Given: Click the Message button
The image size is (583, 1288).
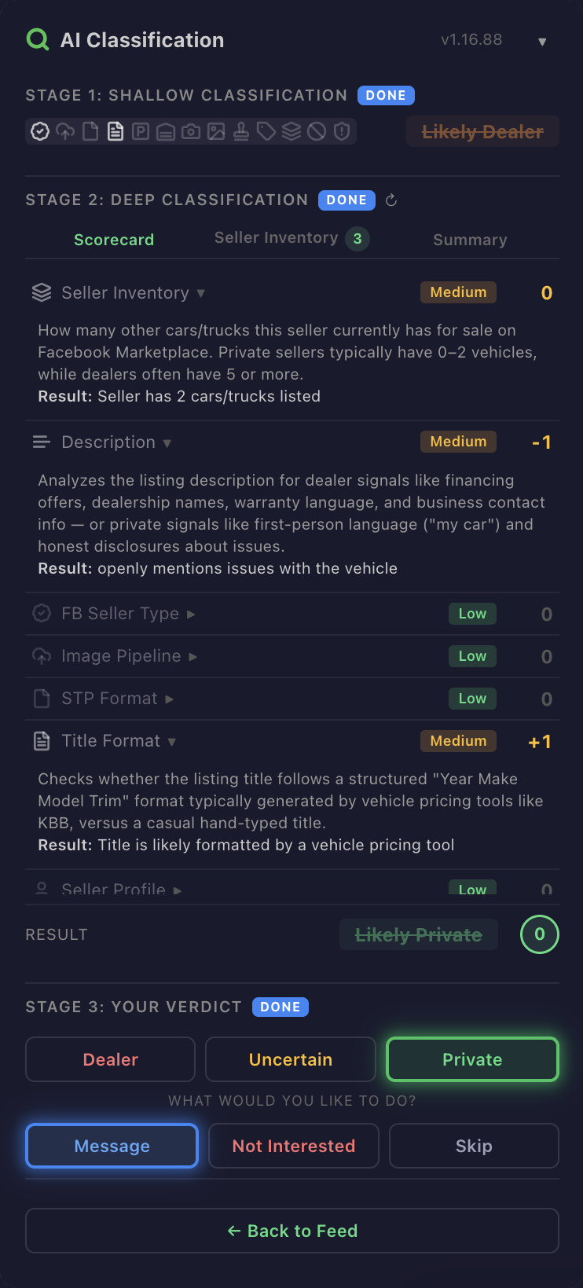Looking at the screenshot, I should pyautogui.click(x=112, y=1146).
